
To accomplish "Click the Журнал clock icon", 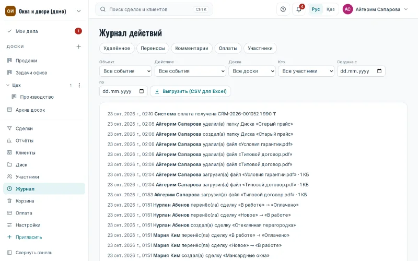I will (x=9, y=189).
